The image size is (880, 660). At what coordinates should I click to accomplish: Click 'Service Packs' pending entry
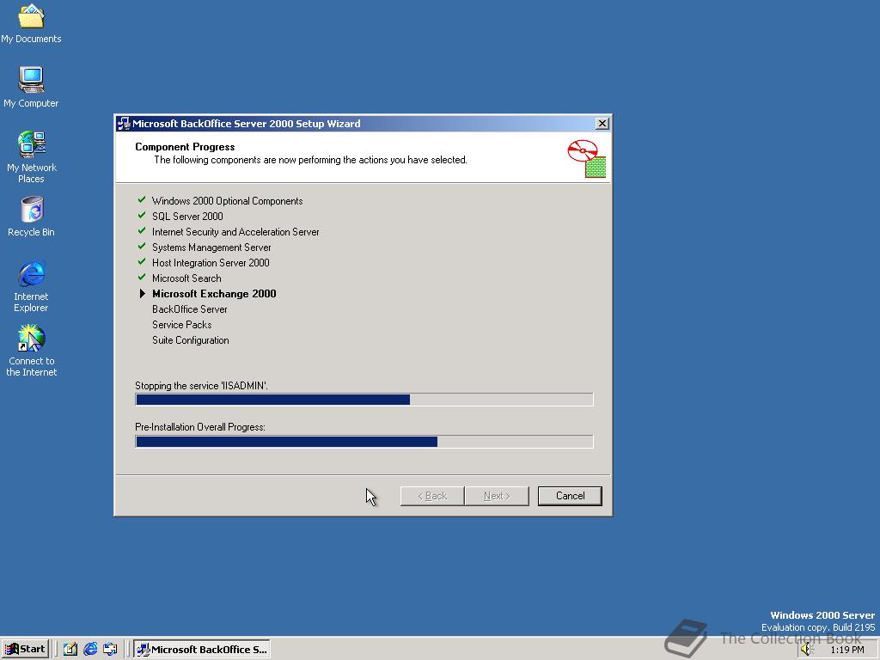point(182,325)
